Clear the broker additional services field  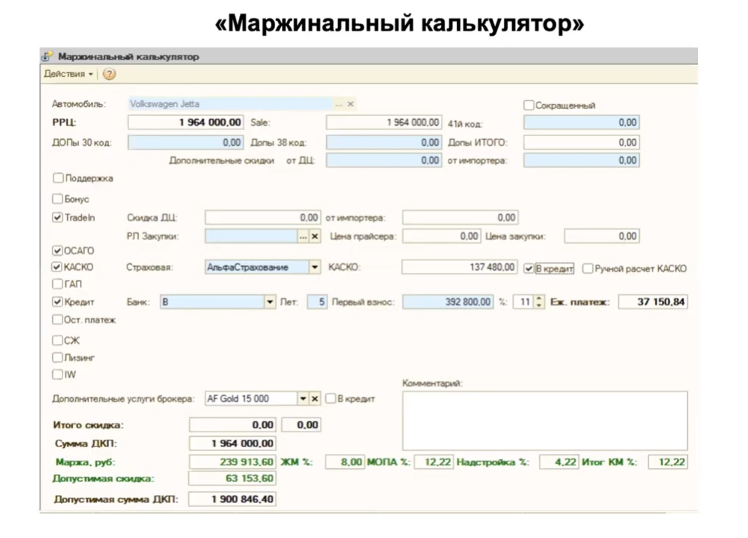(315, 398)
